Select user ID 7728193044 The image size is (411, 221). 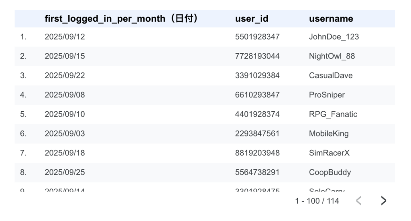point(257,56)
